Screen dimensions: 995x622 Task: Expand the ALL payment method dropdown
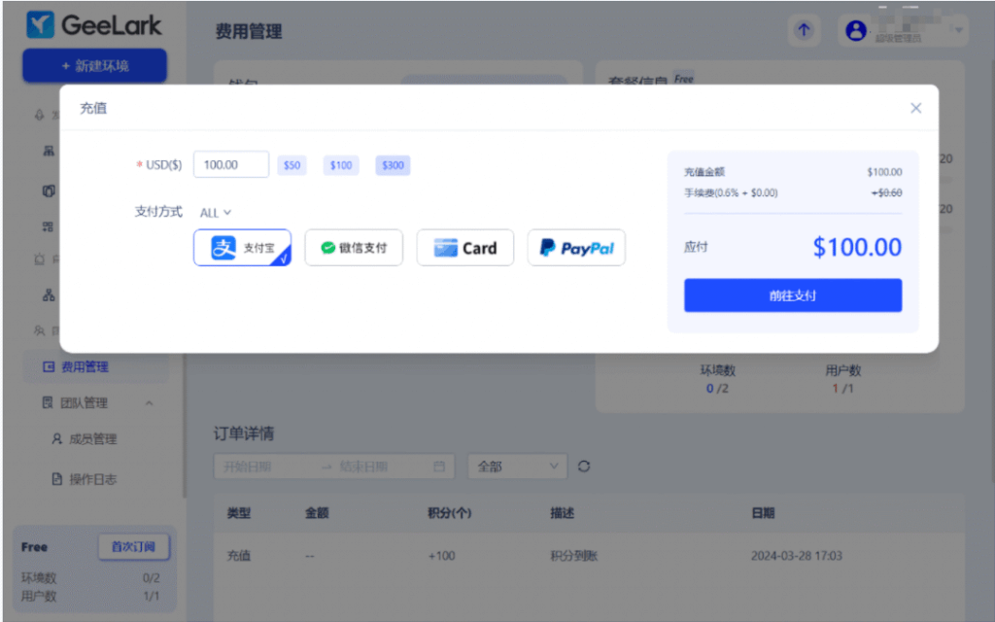216,212
